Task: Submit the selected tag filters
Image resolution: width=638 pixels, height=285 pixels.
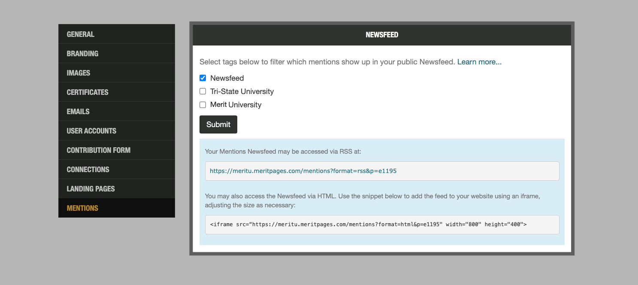Action: pos(218,124)
